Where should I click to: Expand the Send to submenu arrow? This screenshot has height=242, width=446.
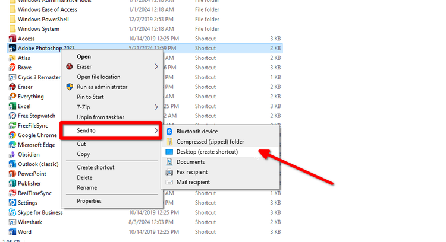point(156,130)
